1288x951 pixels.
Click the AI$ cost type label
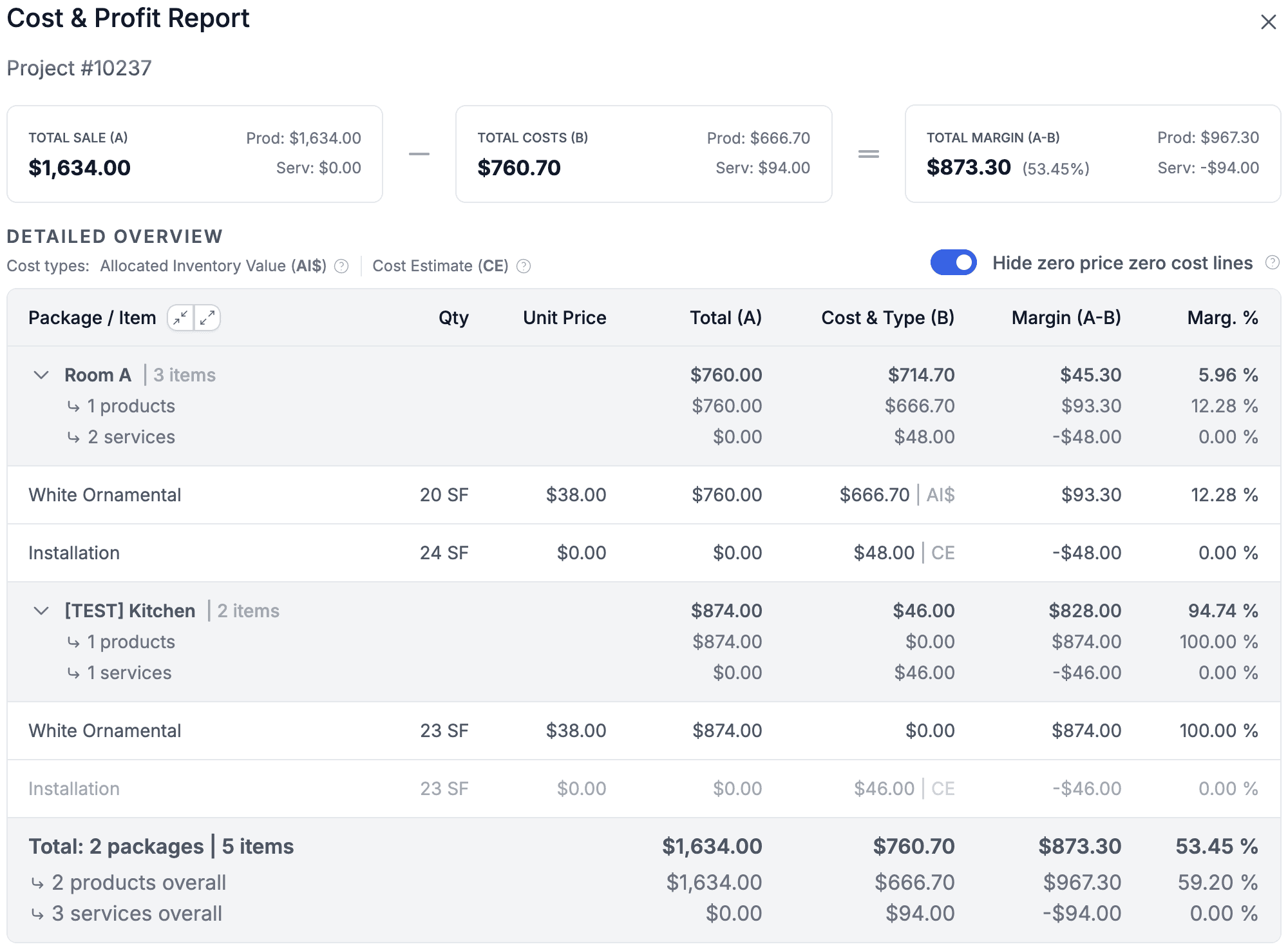coord(940,495)
